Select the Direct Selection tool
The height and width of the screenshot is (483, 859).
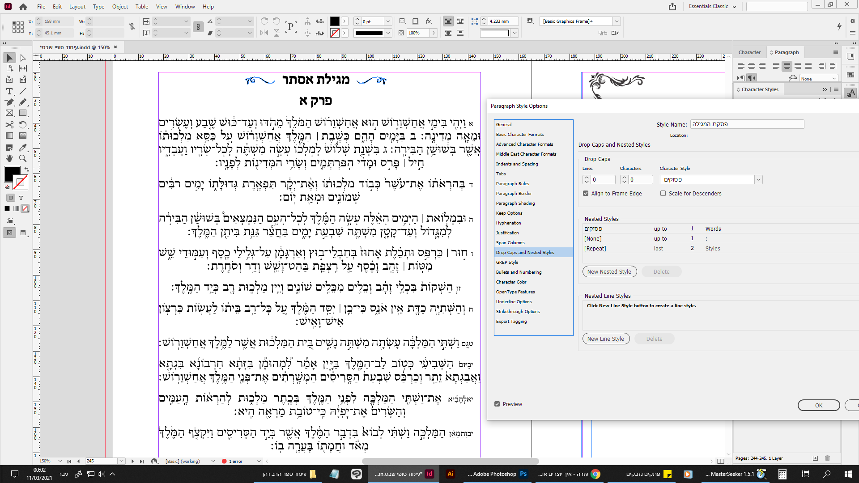coord(23,58)
